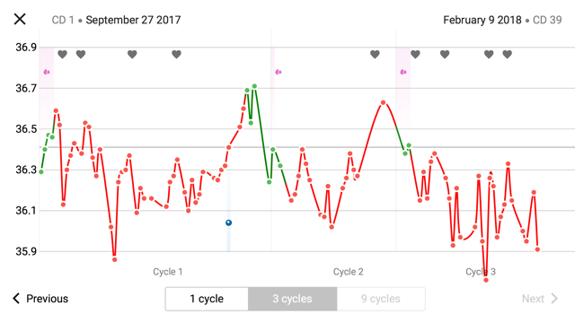Select the 9 cycles view

pyautogui.click(x=381, y=299)
